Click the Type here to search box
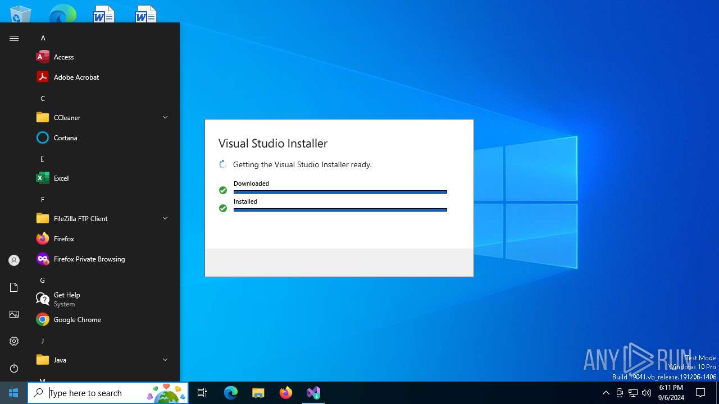Viewport: 719px width, 404px height. click(108, 393)
